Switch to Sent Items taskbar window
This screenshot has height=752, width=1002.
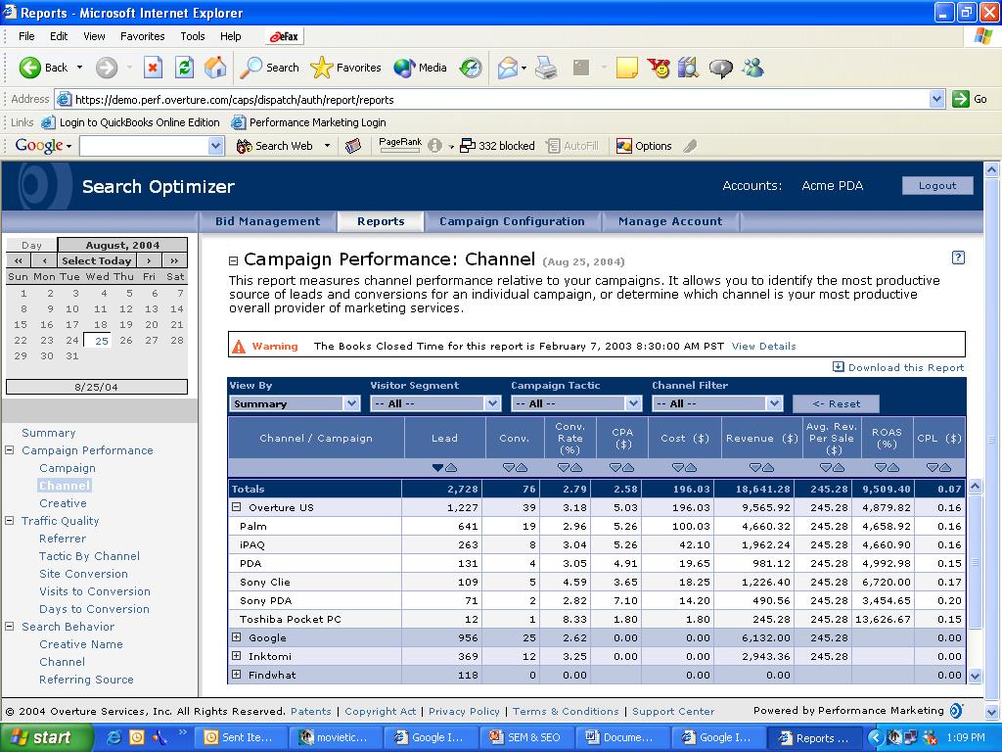[x=239, y=737]
